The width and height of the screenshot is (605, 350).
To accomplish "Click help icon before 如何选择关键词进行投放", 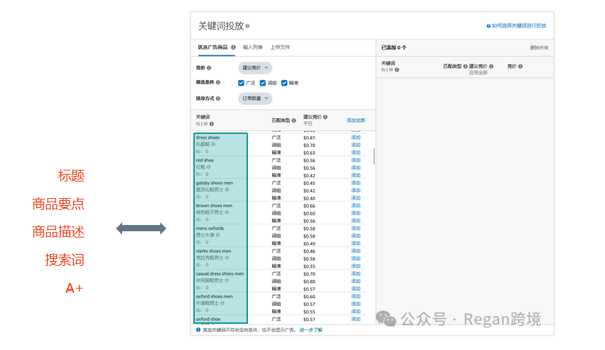I will [x=488, y=26].
